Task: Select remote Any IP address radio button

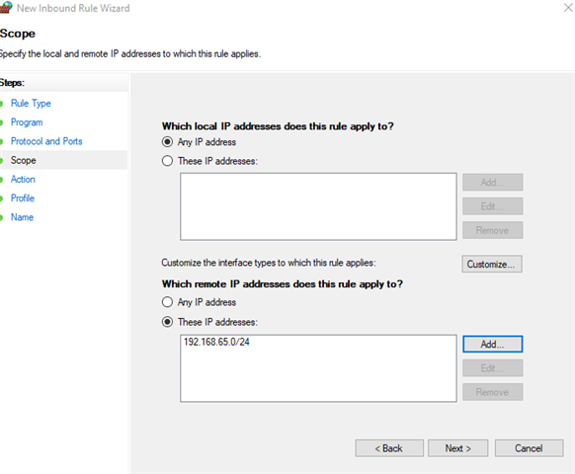Action: [x=167, y=302]
